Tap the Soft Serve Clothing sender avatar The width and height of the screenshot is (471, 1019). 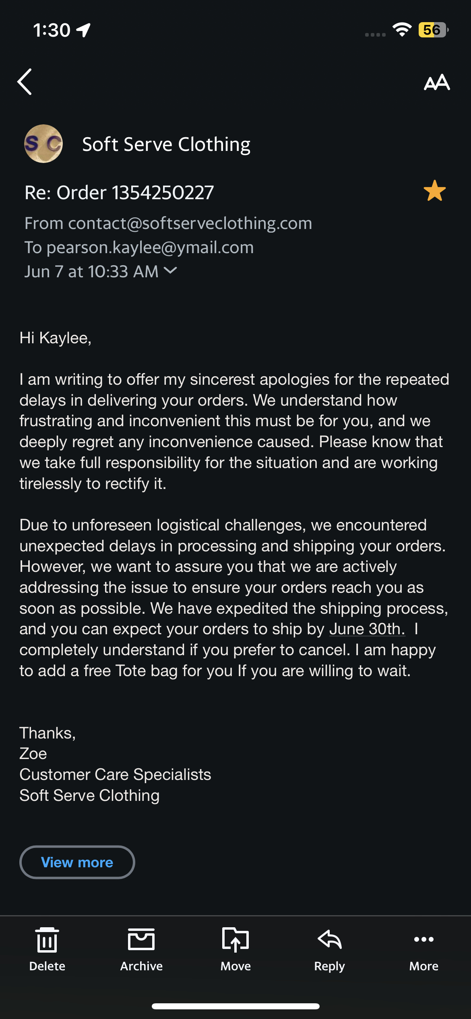43,144
